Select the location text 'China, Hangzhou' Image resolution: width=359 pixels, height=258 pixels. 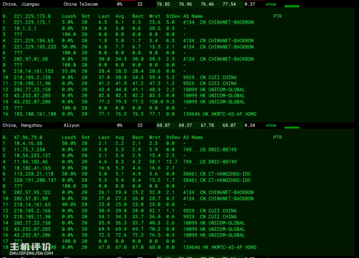[22, 126]
